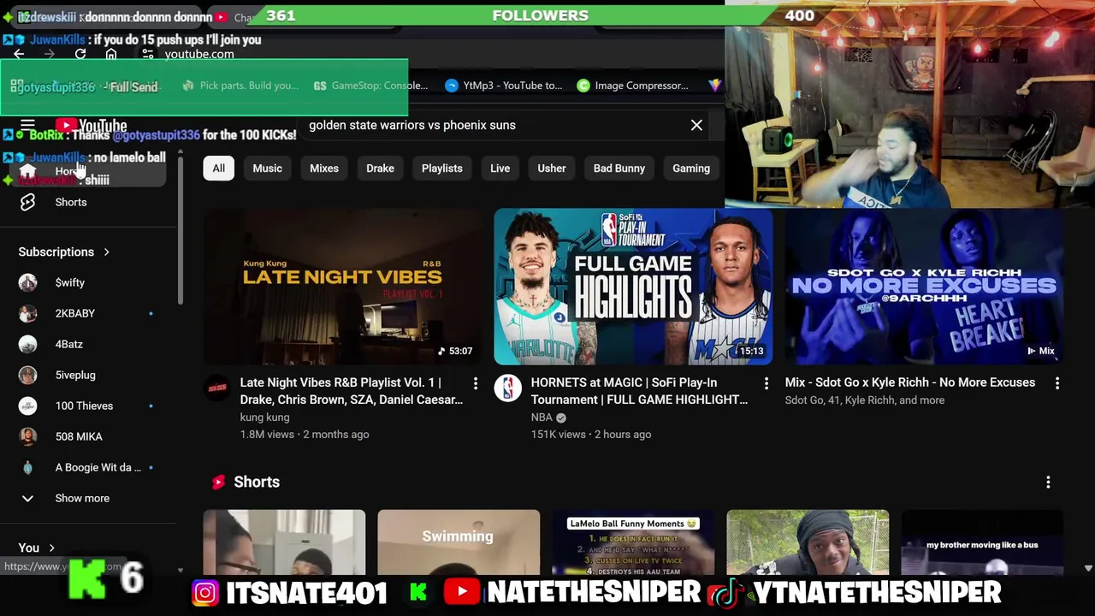Expand the Subscriptions section arrow

[x=107, y=252]
